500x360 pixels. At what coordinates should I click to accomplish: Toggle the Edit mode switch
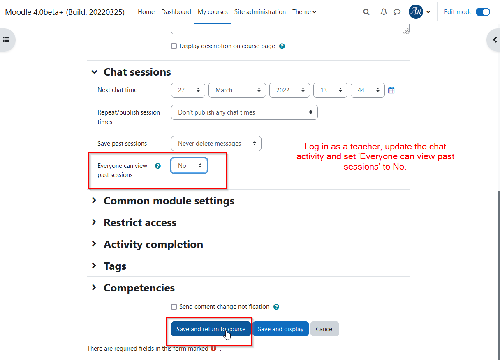[x=483, y=12]
